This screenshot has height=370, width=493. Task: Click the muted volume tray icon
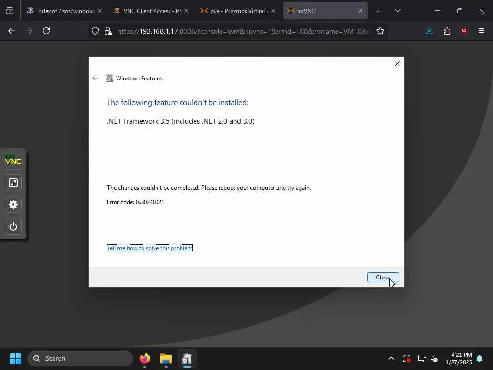click(434, 358)
